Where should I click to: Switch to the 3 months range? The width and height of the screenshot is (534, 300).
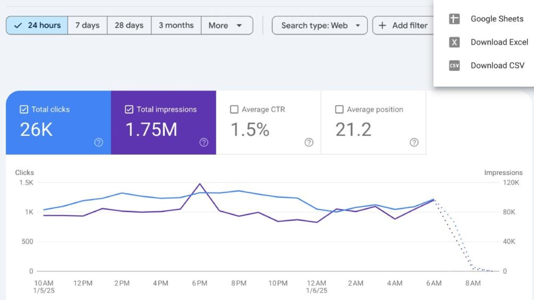(x=176, y=26)
